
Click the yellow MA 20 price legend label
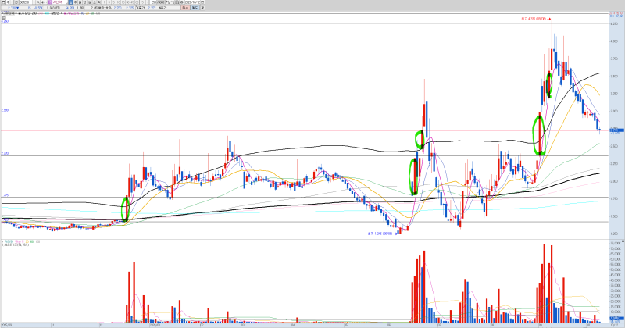coord(87,13)
